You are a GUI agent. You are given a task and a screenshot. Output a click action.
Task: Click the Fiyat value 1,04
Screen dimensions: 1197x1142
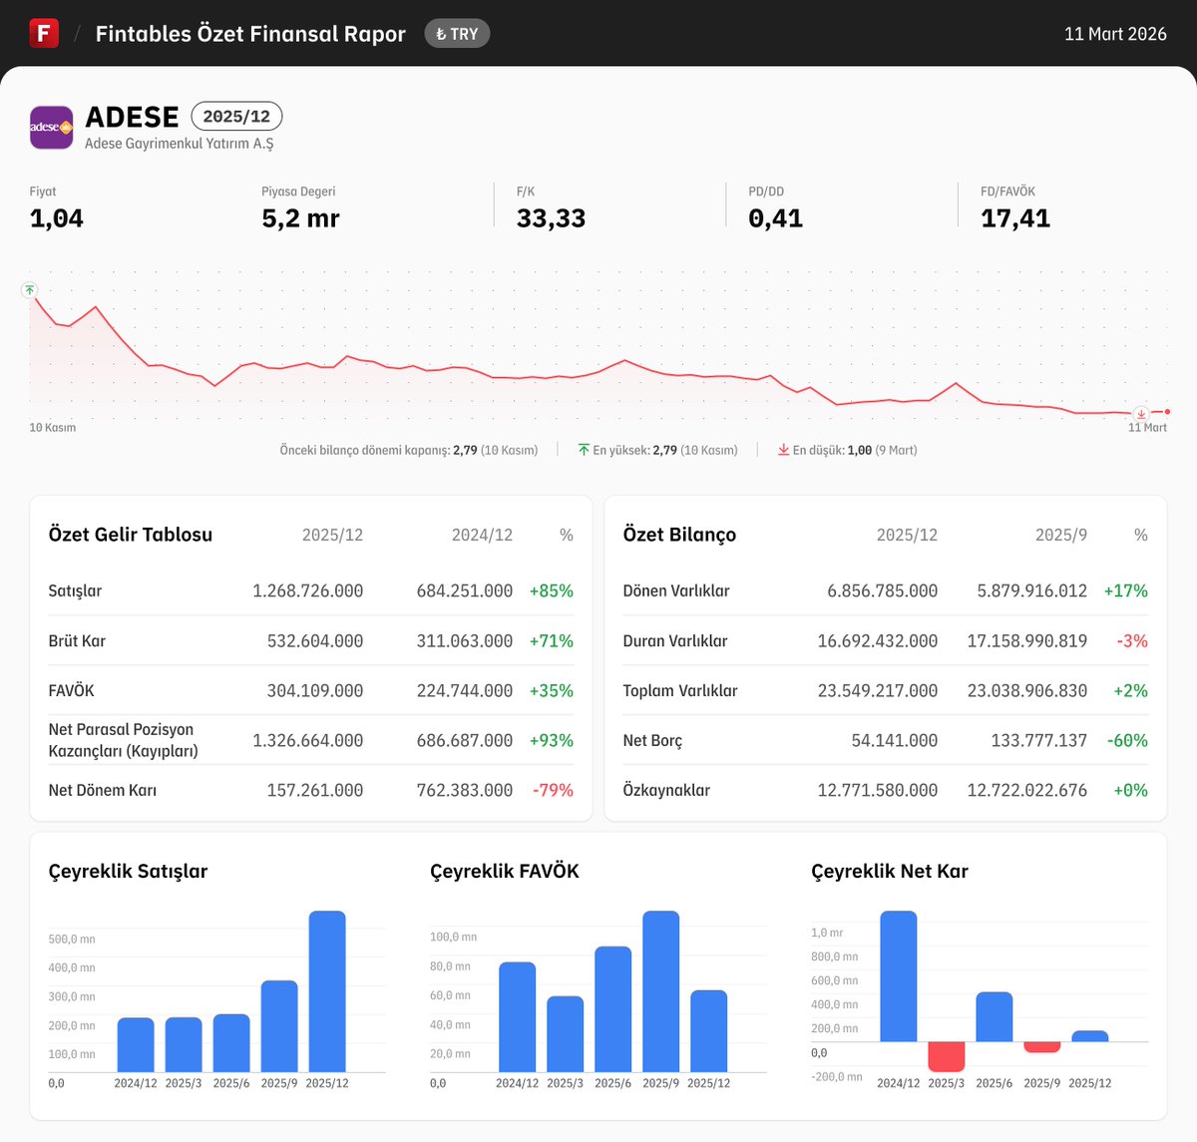click(57, 218)
